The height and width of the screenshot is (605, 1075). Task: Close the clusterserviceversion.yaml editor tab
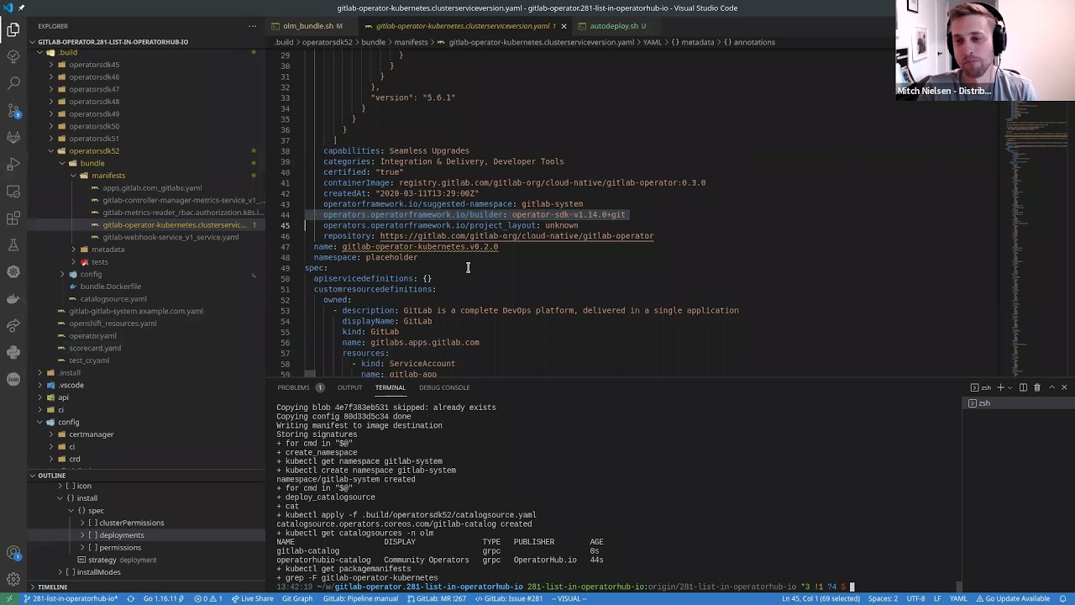[564, 26]
